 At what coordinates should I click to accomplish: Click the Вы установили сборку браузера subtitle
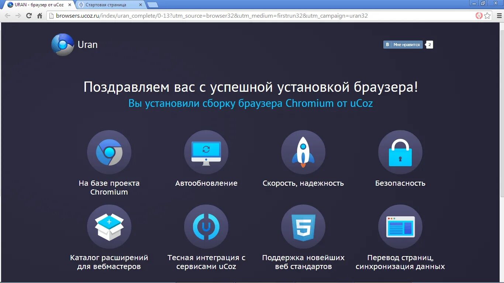coord(251,104)
